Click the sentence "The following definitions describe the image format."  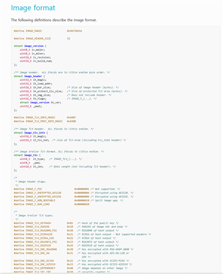click(x=54, y=20)
